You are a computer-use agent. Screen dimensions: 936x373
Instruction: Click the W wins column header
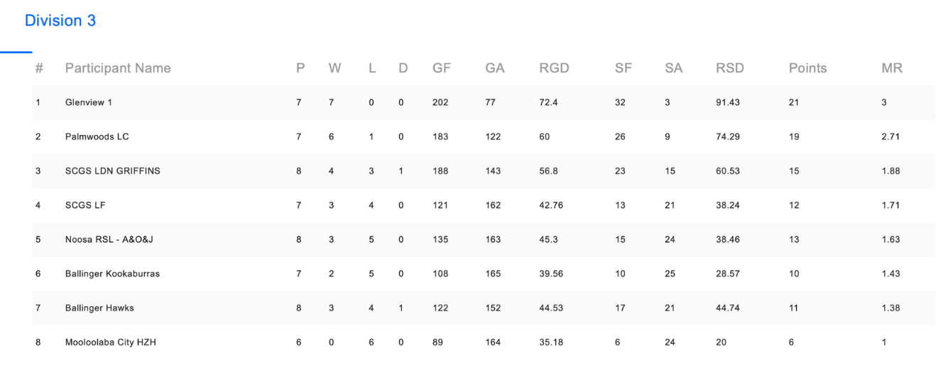coord(334,68)
